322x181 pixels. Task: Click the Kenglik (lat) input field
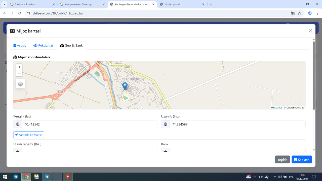click(x=90, y=124)
